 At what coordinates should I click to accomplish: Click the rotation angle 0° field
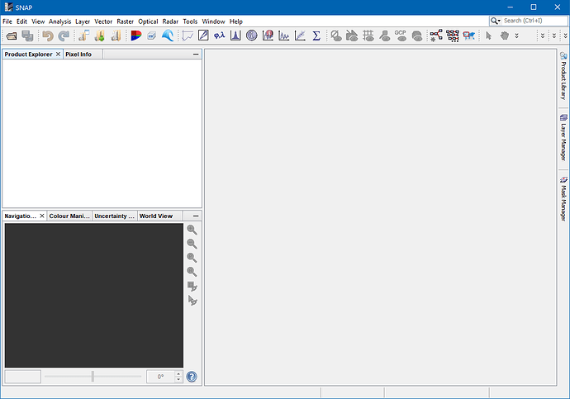pyautogui.click(x=161, y=377)
